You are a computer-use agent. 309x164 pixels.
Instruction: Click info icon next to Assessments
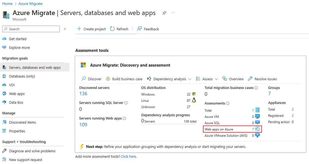pos(228,103)
